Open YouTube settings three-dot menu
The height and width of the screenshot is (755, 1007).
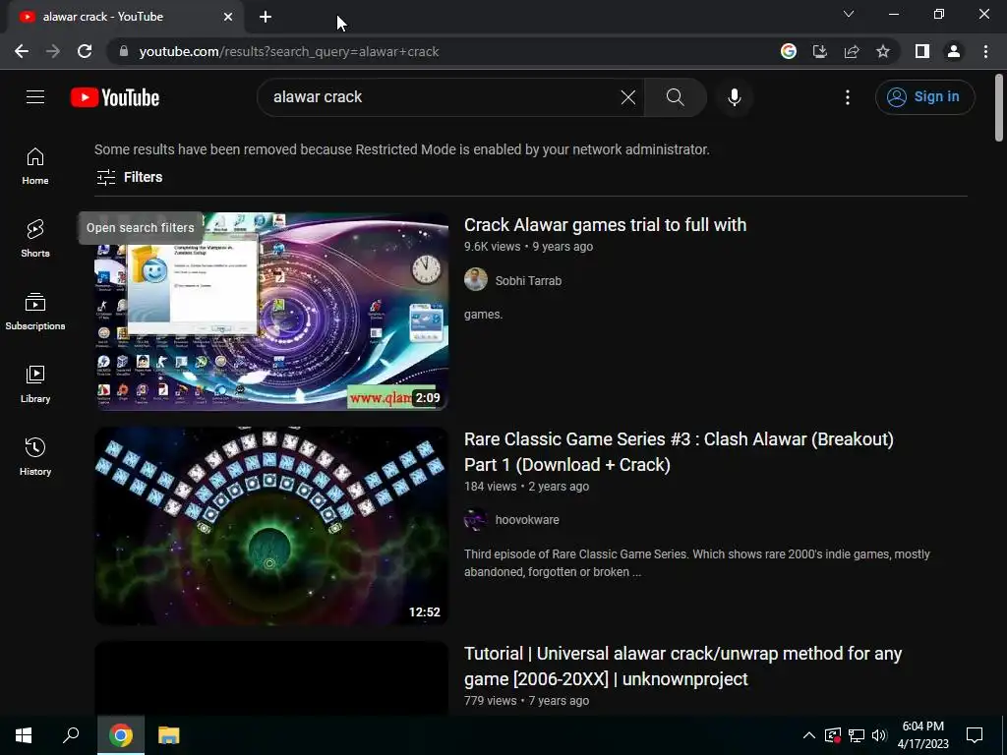[x=848, y=97]
